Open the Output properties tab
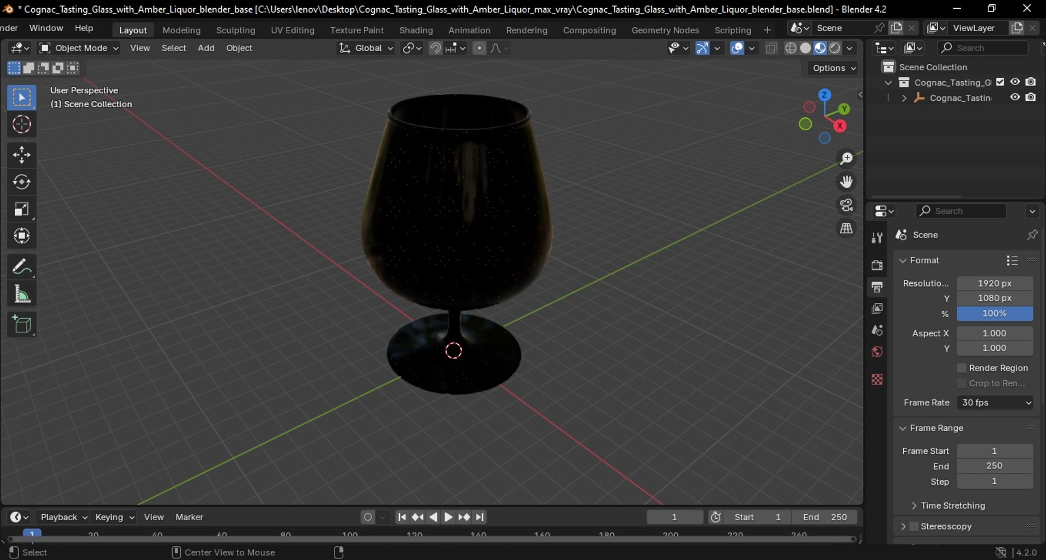This screenshot has height=560, width=1046. point(877,287)
